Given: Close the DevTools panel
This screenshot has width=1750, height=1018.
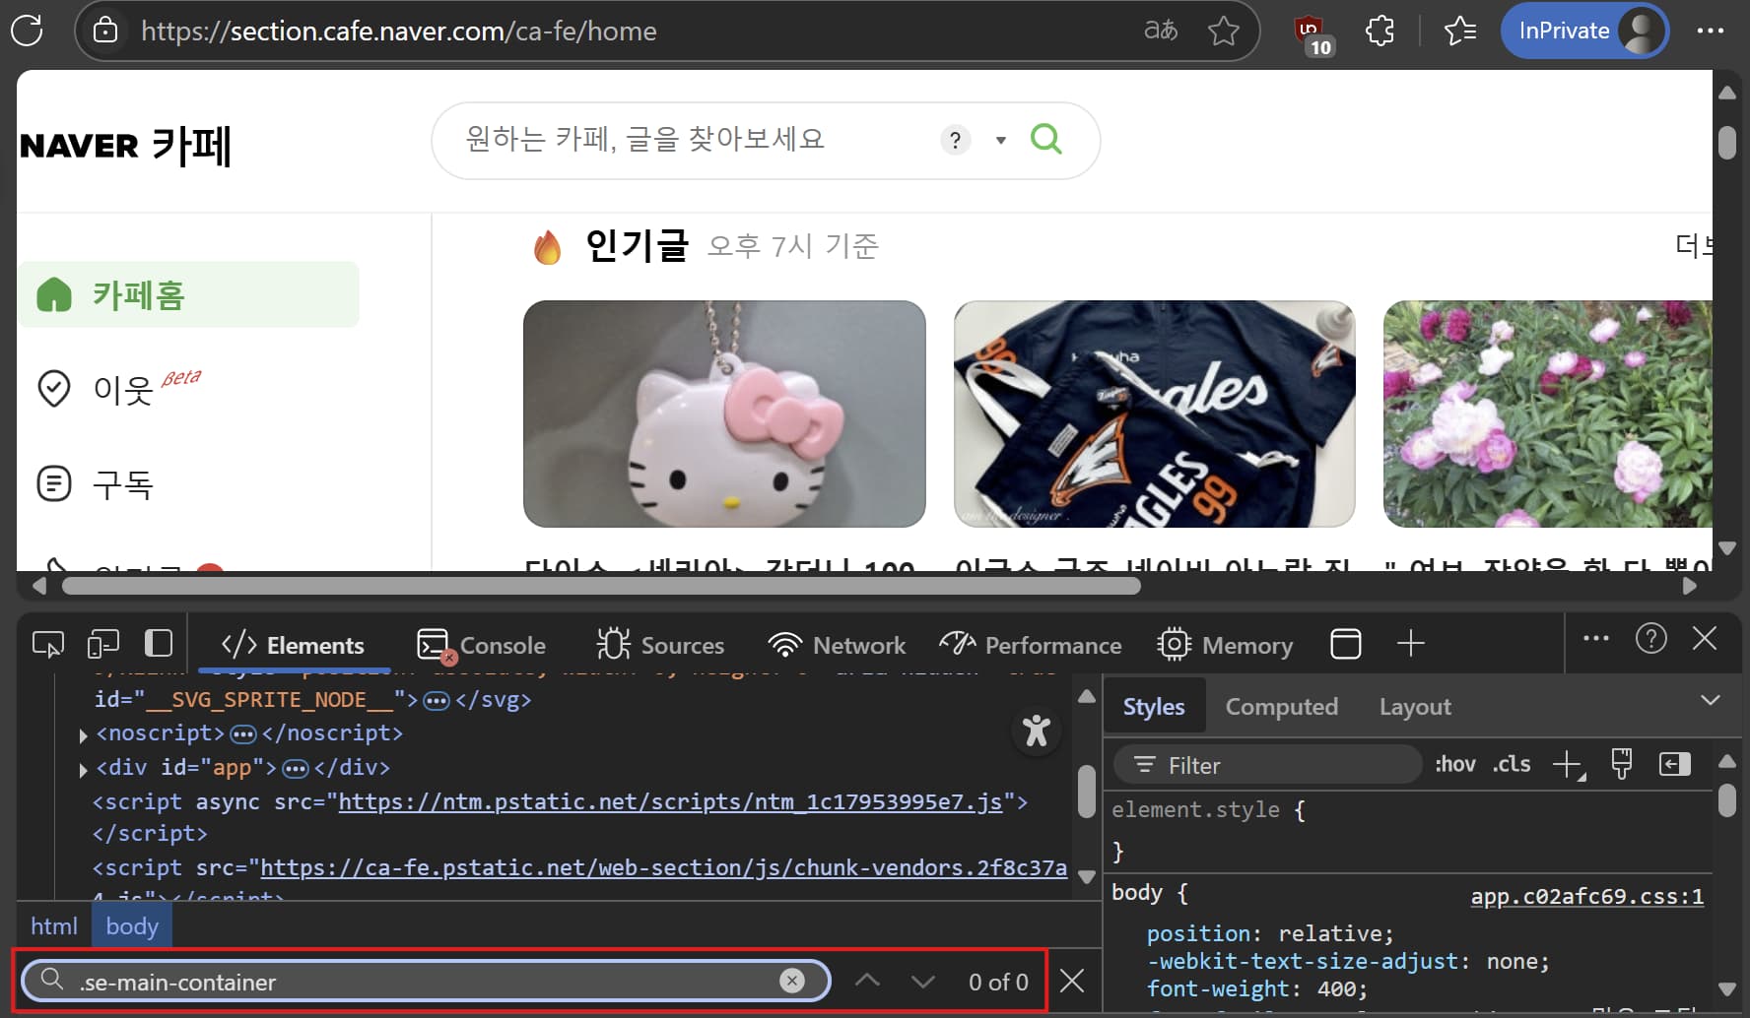Looking at the screenshot, I should 1705,638.
